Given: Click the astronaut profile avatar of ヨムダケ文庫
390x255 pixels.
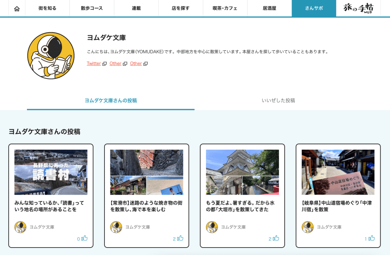Looking at the screenshot, I should click(51, 56).
